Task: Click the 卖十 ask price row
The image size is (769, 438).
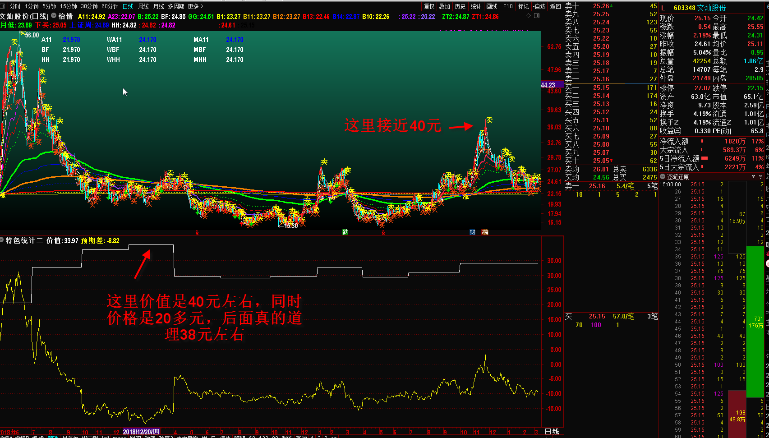Action: pos(611,6)
